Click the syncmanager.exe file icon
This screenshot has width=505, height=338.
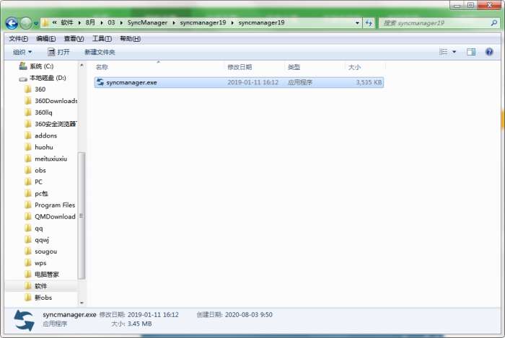(100, 82)
